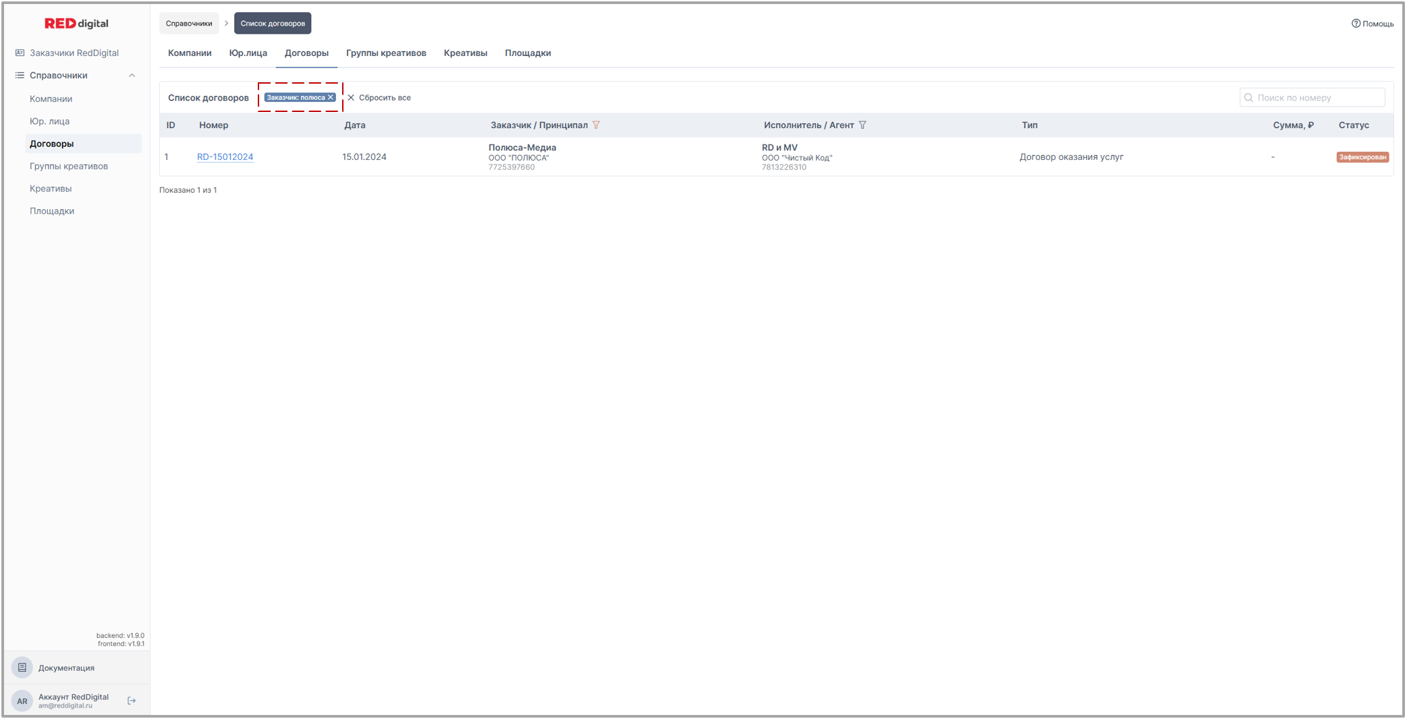Viewport: 1407px width, 719px height.
Task: Click the Сумма, ₽ column header
Action: click(x=1293, y=125)
